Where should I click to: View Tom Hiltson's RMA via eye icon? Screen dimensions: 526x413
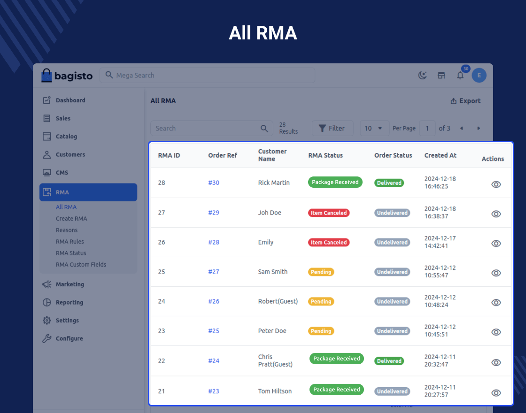tap(496, 393)
